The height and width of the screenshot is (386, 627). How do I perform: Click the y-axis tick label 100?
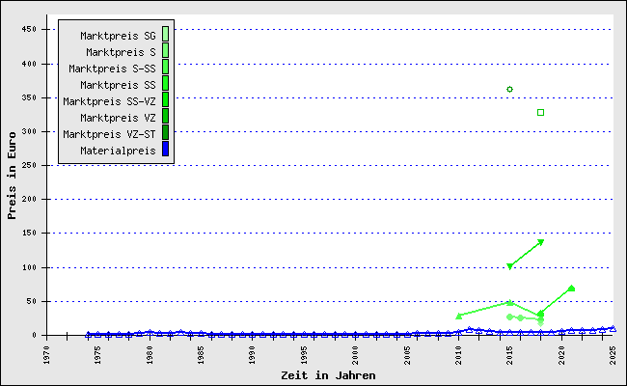pos(29,267)
